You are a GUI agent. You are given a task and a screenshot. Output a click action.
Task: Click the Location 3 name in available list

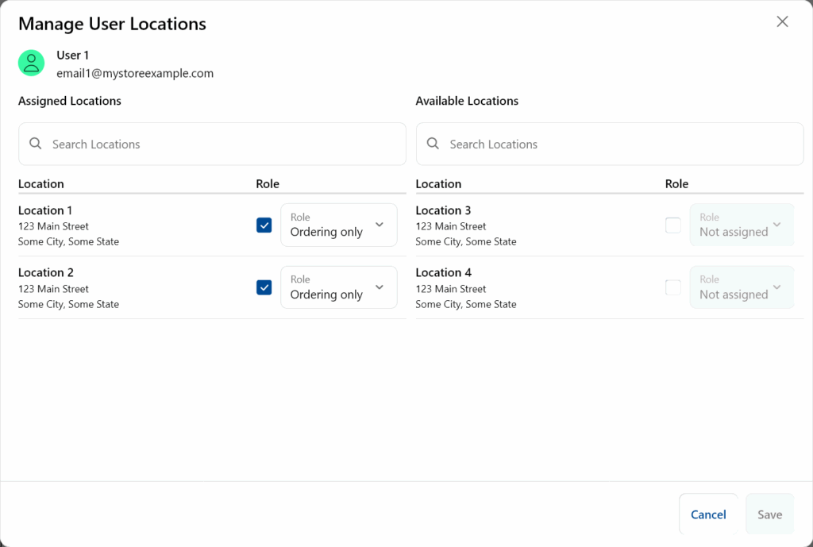coord(443,210)
